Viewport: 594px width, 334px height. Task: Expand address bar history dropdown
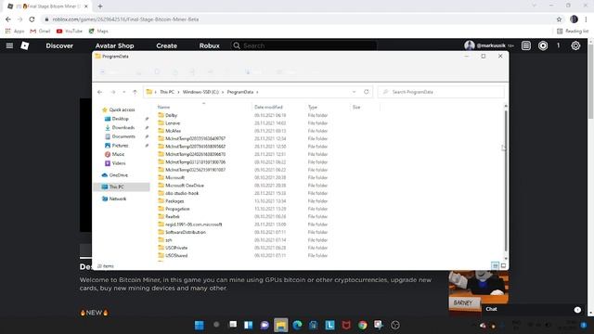point(354,92)
